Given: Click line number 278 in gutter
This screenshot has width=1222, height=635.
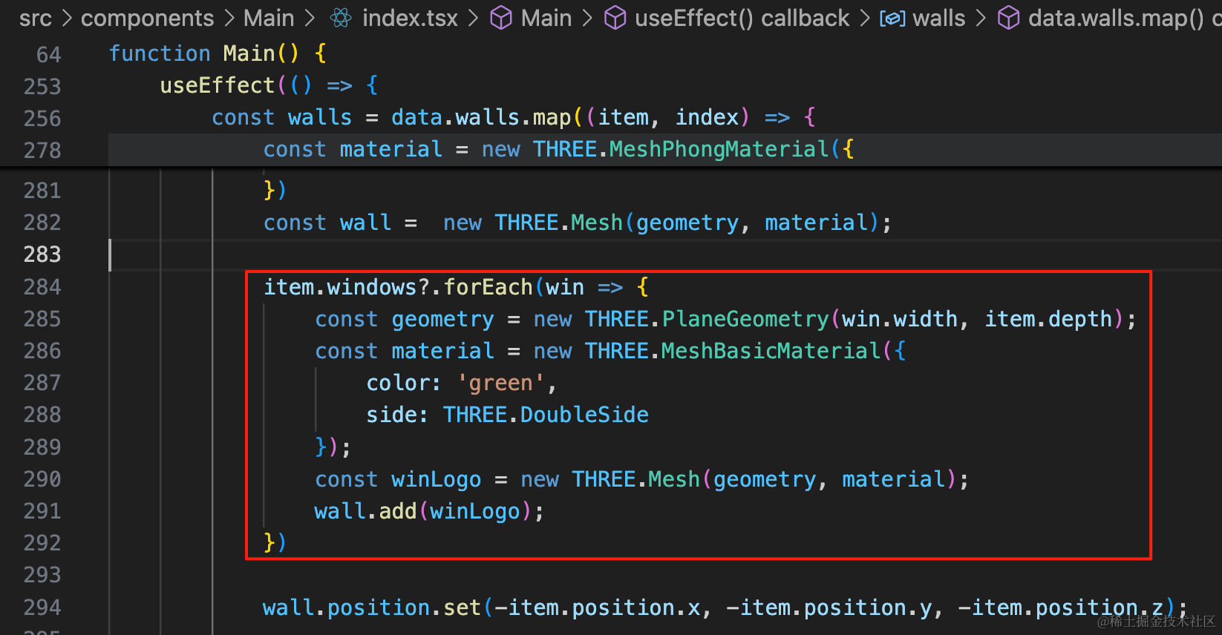Looking at the screenshot, I should 42,150.
